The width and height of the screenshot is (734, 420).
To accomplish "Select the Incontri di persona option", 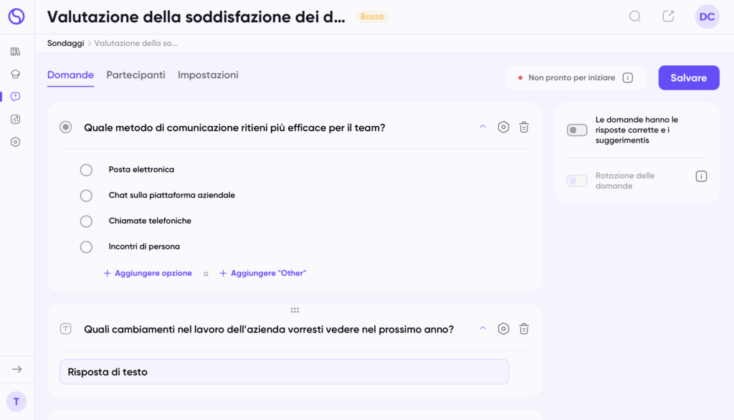I will 86,247.
